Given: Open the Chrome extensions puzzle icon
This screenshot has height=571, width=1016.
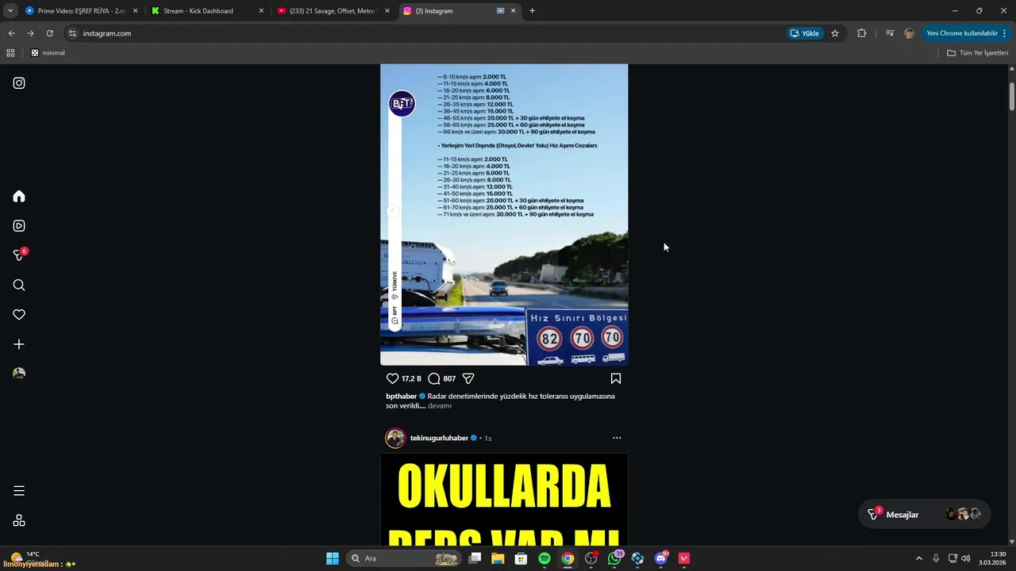Looking at the screenshot, I should [x=862, y=33].
